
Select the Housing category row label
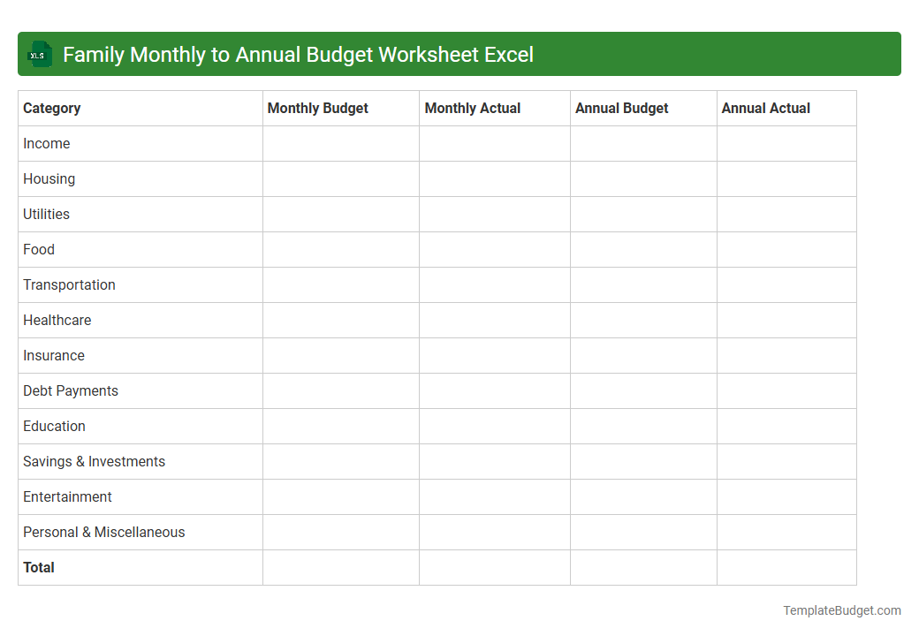point(49,178)
